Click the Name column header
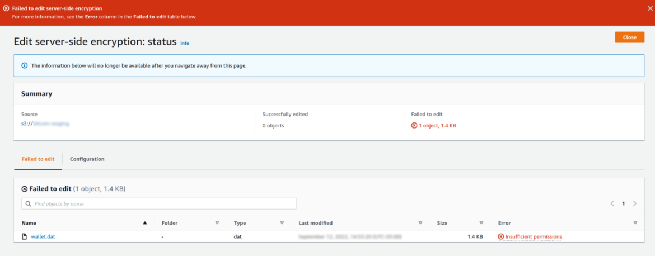This screenshot has width=655, height=256. 29,223
